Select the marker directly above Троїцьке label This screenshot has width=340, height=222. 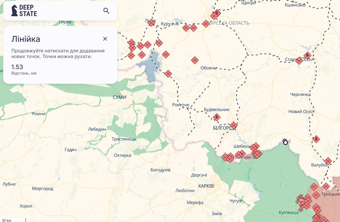tap(326, 186)
